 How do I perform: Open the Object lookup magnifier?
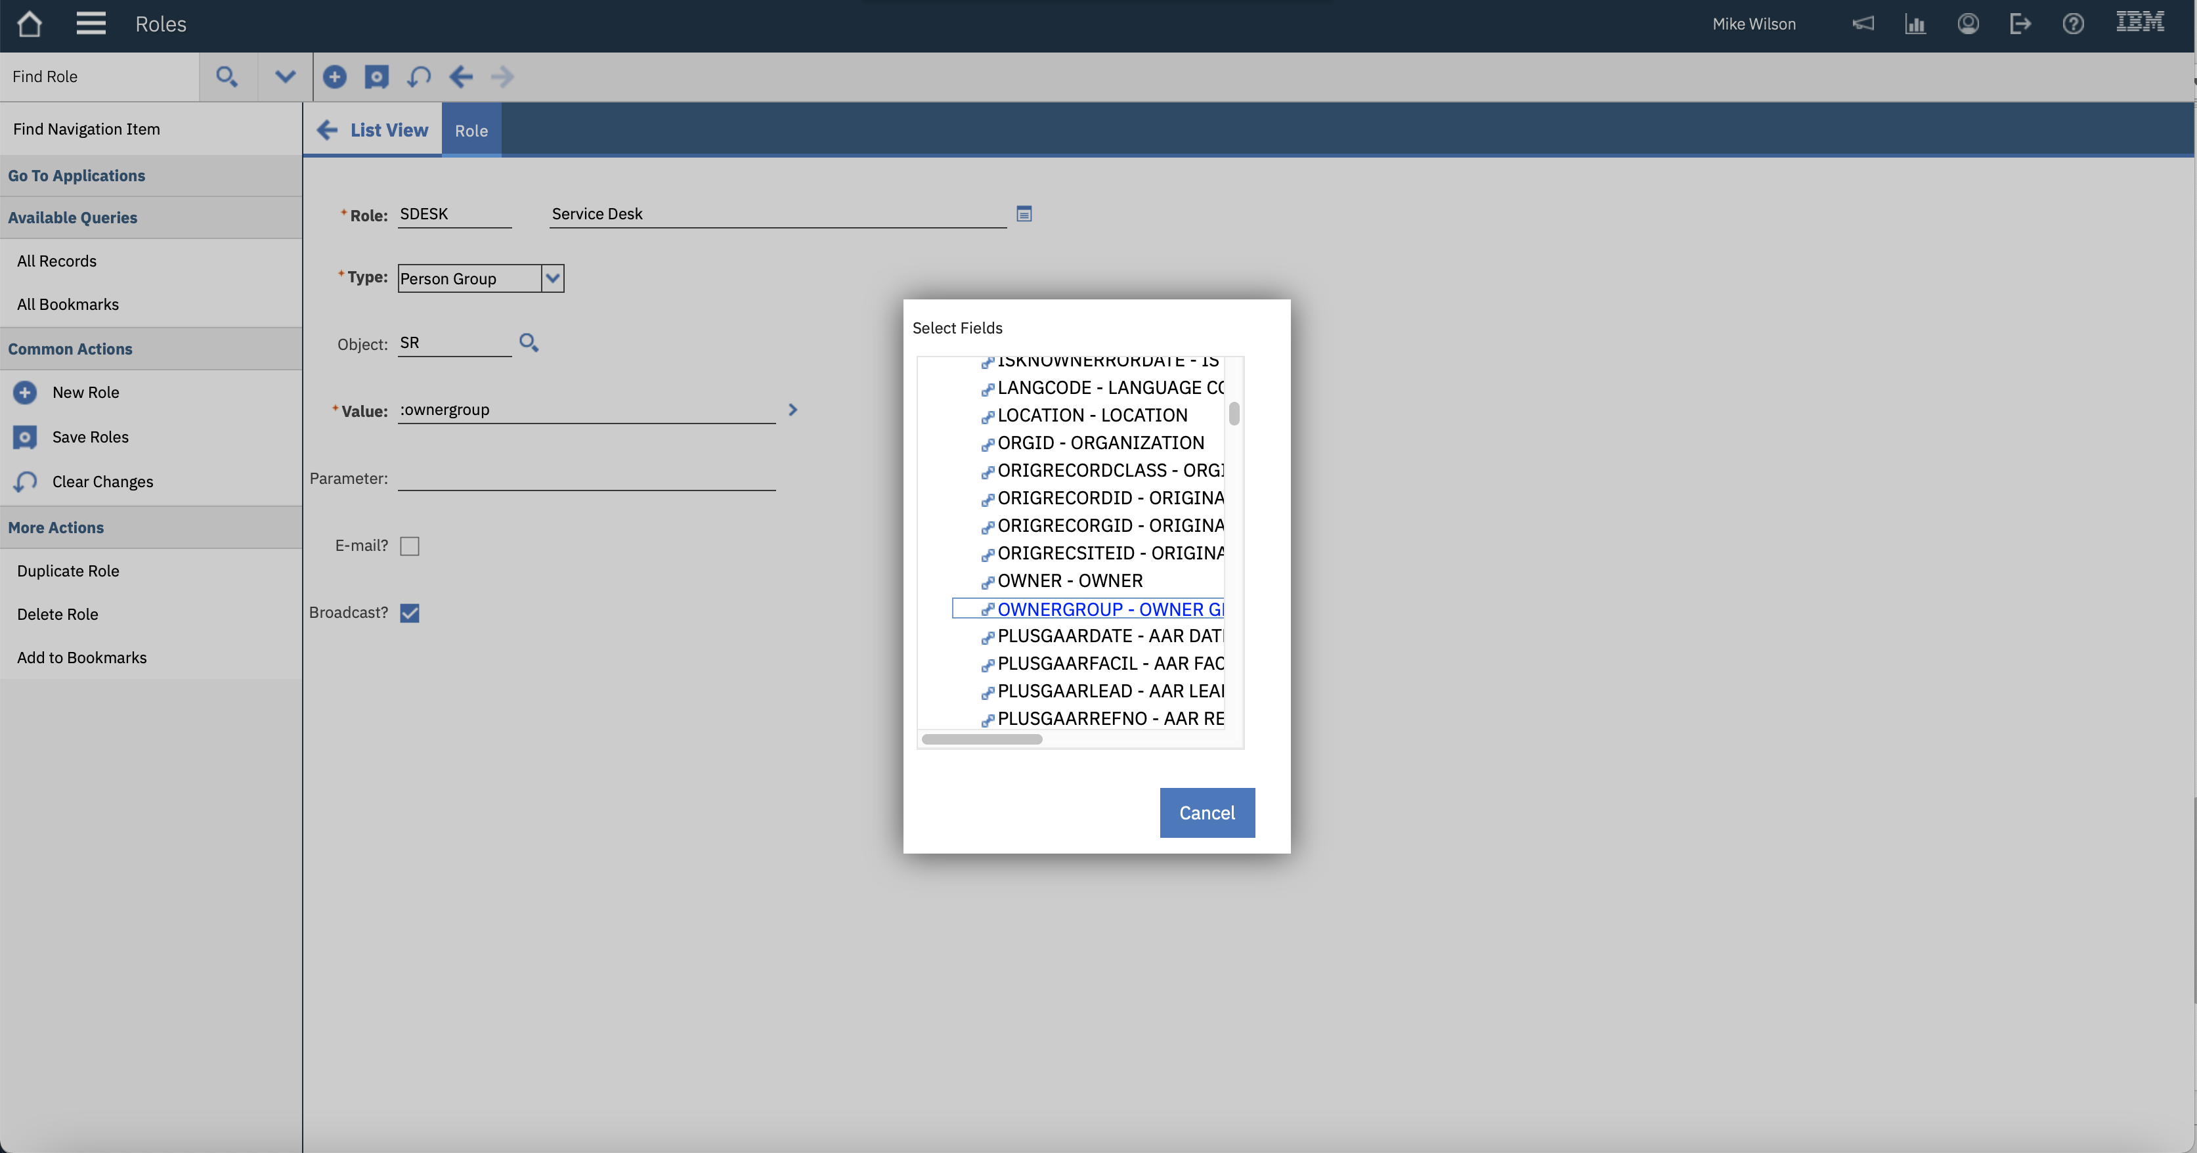(529, 343)
